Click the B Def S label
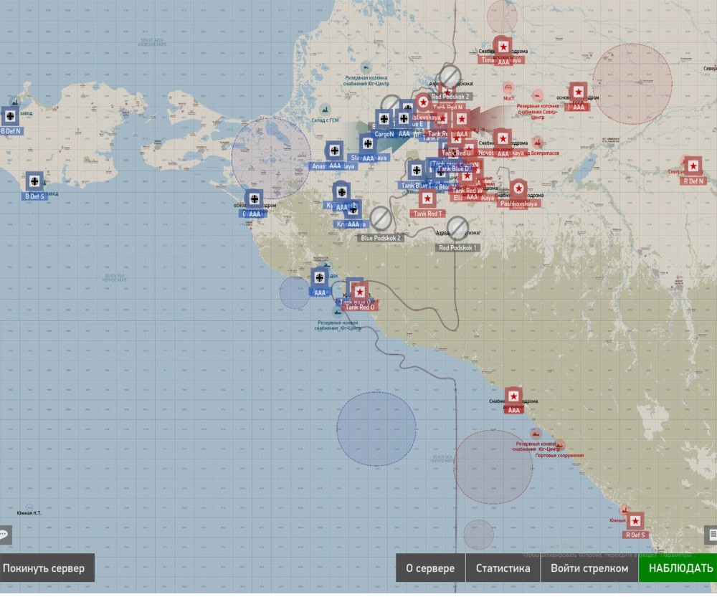 34,196
